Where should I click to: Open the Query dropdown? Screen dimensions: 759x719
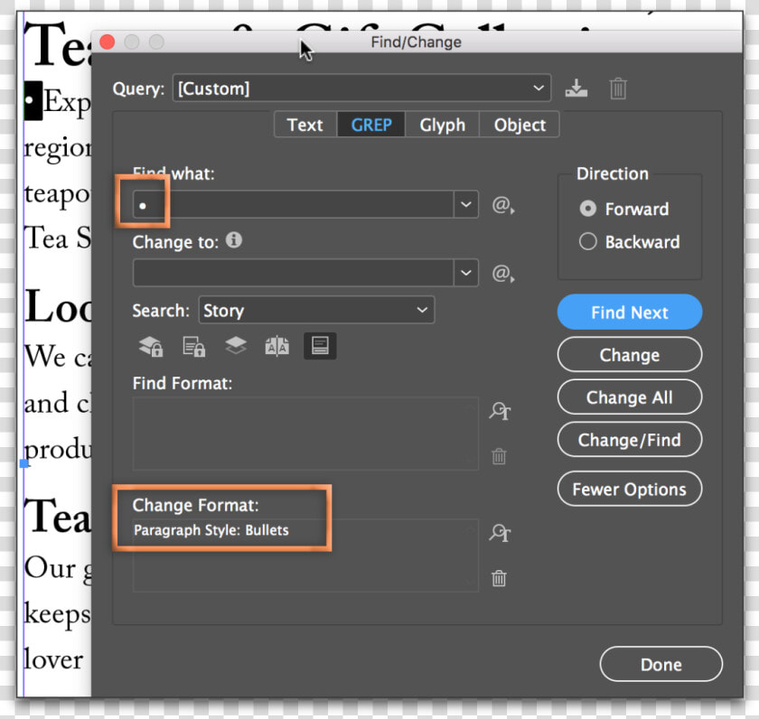click(361, 88)
